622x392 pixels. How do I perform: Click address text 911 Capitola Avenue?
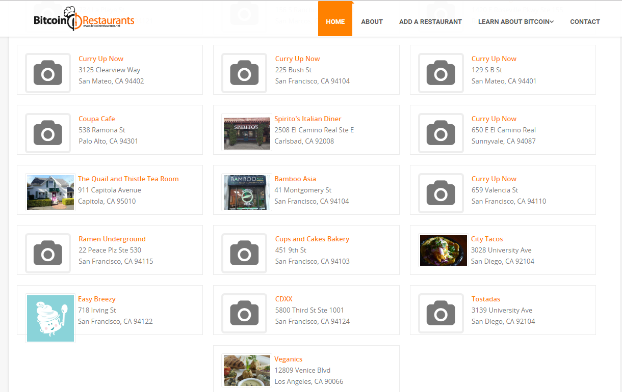[110, 190]
